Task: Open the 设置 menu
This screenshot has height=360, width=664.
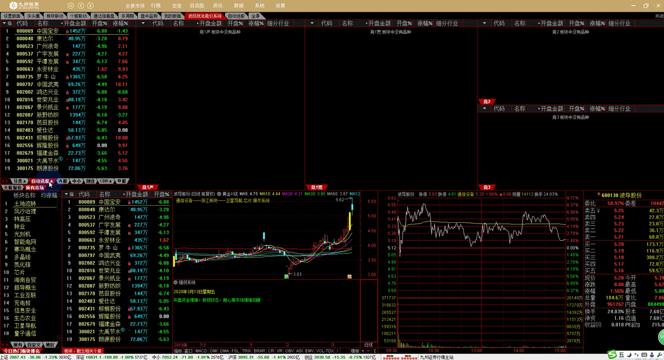Action: point(280,6)
